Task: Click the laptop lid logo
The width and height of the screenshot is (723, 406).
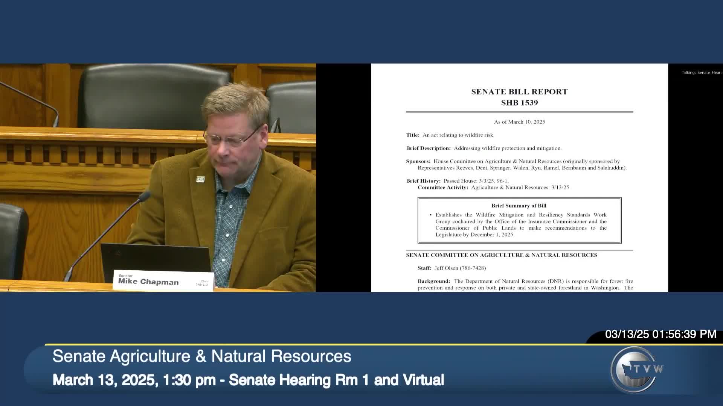Action: point(118,253)
